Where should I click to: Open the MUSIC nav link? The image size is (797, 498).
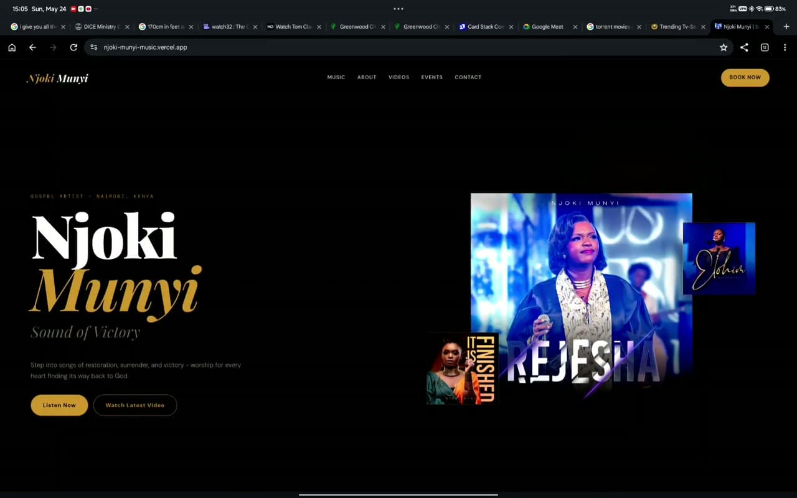[336, 77]
